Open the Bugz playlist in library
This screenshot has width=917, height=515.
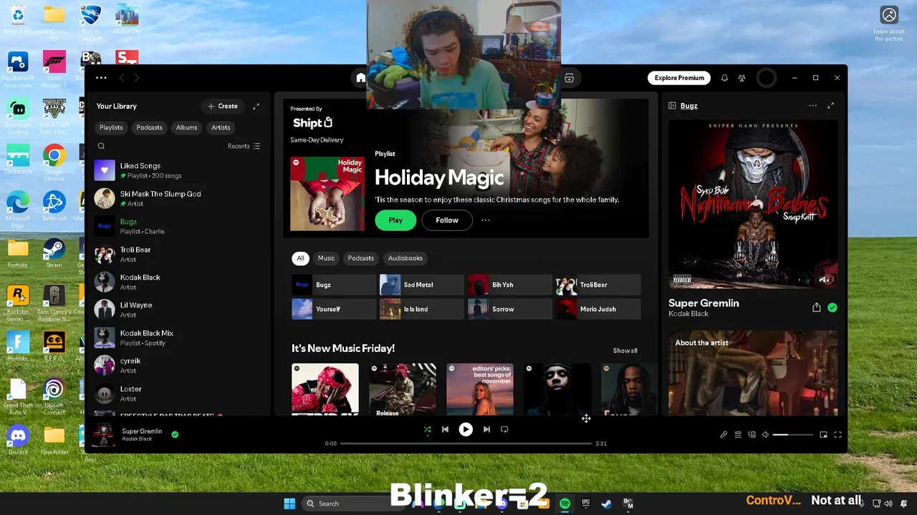click(x=178, y=226)
